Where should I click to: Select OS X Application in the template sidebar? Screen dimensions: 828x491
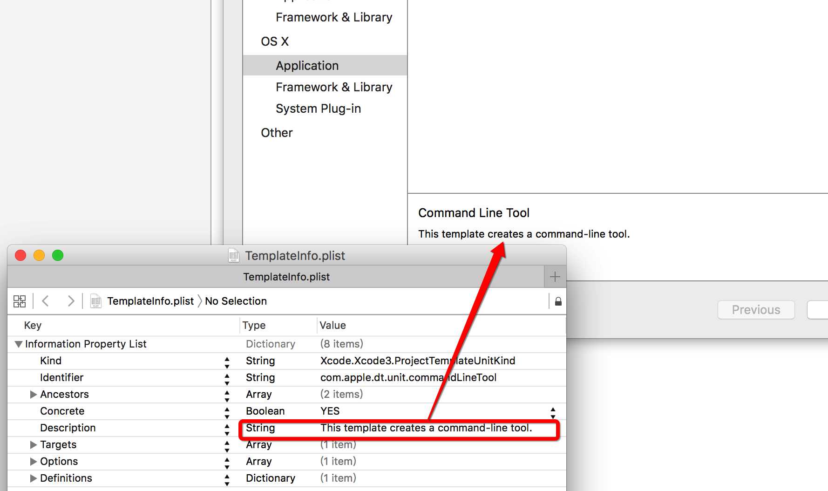(325, 65)
